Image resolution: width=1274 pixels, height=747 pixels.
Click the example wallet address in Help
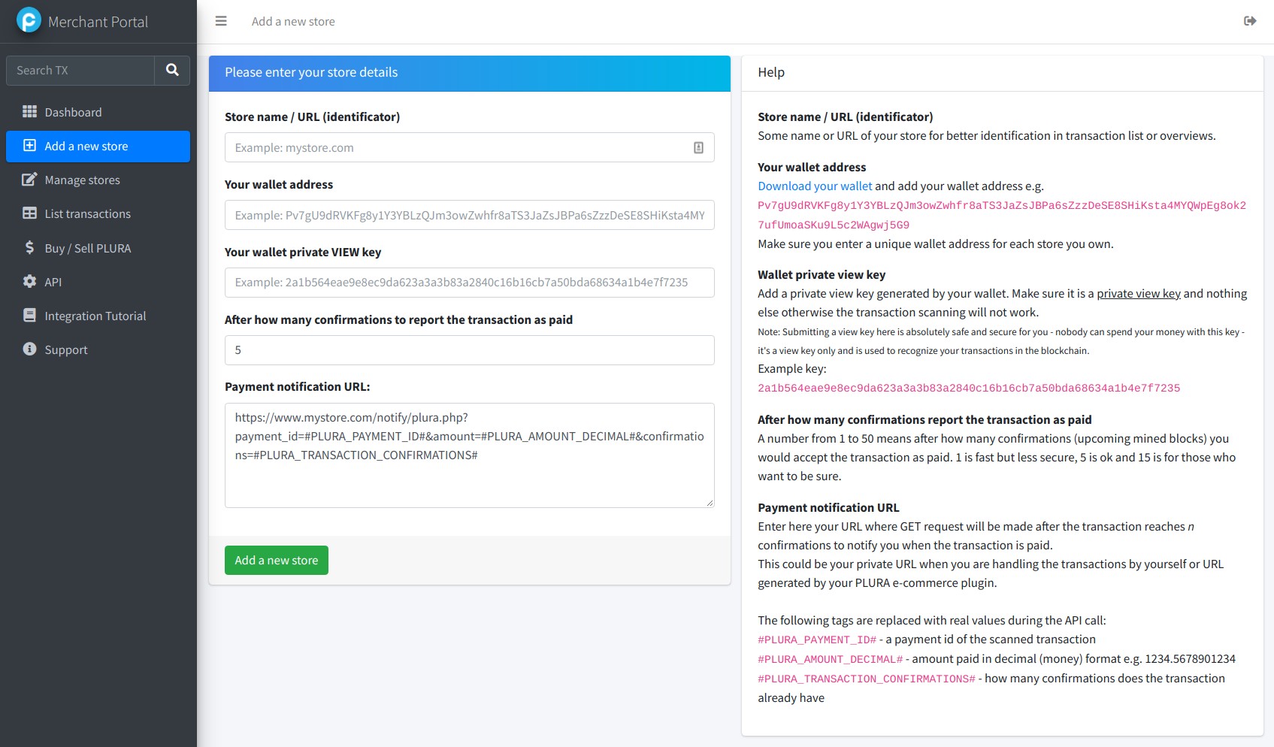coord(1002,215)
